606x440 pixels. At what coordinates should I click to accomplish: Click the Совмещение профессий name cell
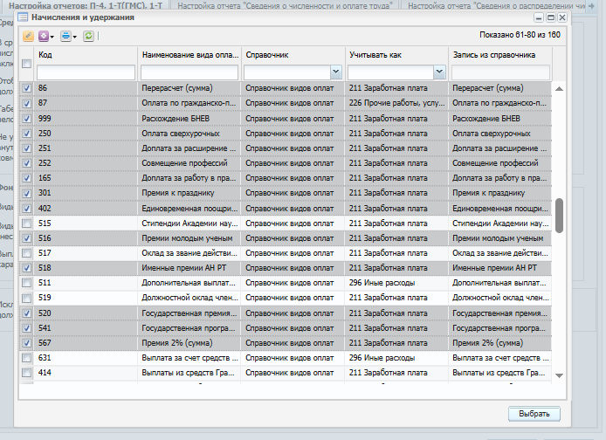point(189,163)
